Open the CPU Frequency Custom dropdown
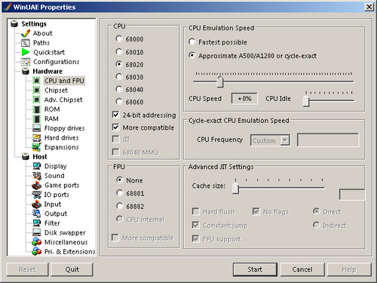Screen dimensions: 377x283 pyautogui.click(x=285, y=140)
